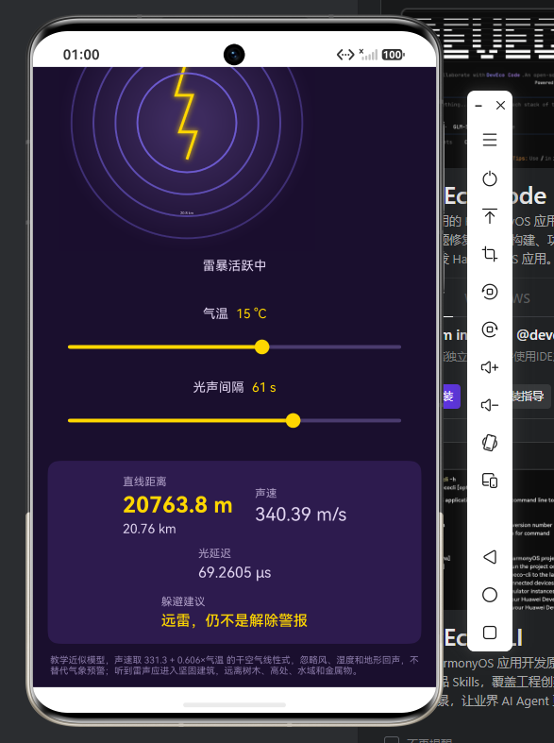
Task: Click the shake device icon
Action: (490, 443)
